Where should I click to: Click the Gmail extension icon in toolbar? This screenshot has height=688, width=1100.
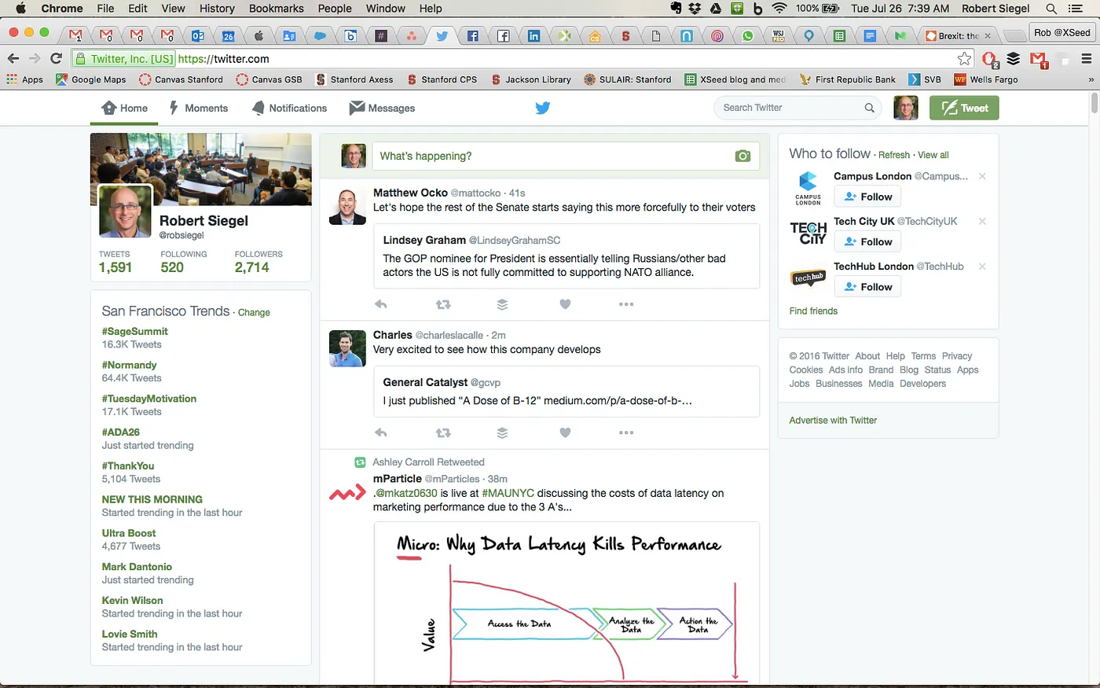point(1038,59)
